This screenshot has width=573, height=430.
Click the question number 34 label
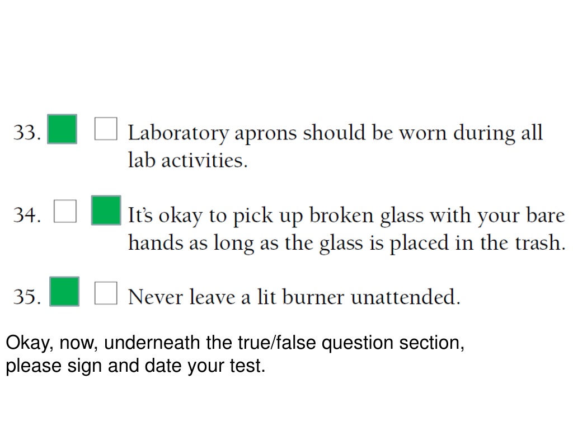[27, 214]
